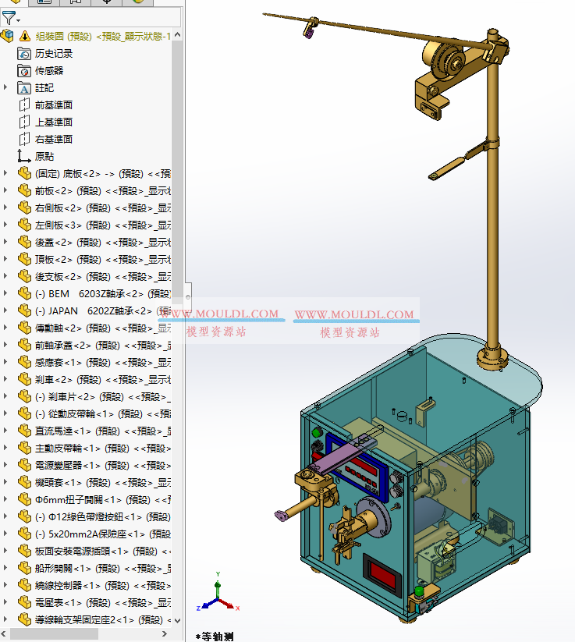This screenshot has height=642, width=575.
Task: Expand the 機頭套<1> node
Action: tap(5, 482)
